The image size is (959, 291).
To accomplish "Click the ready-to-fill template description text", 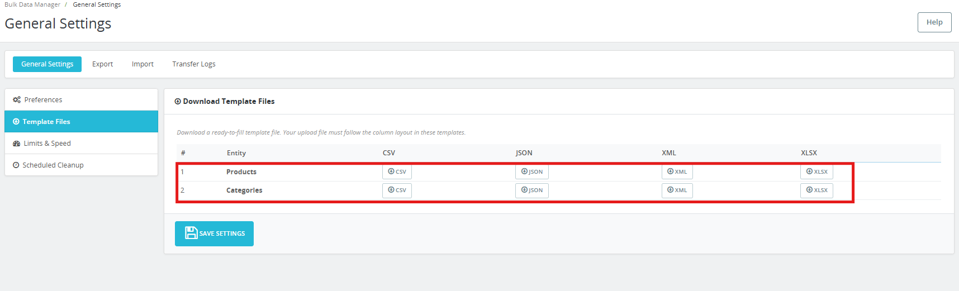I will tap(321, 133).
